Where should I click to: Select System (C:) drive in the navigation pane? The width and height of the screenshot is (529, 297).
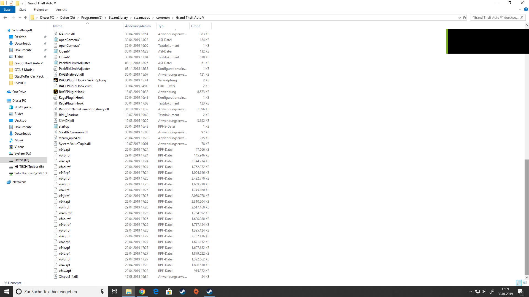pos(23,153)
